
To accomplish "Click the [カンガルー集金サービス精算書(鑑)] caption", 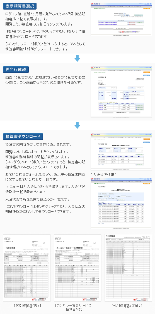I will pos(73,308).
